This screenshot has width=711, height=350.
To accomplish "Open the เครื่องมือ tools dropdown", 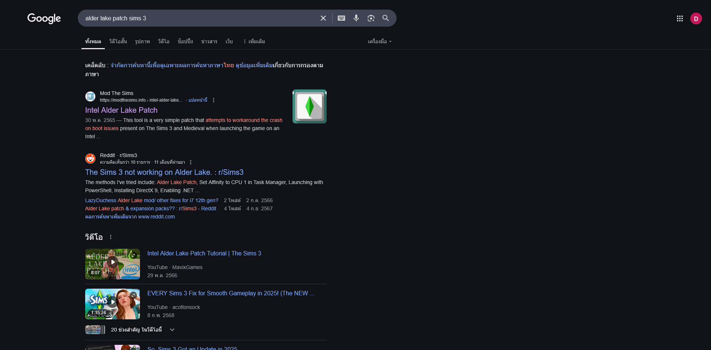I will [x=380, y=41].
